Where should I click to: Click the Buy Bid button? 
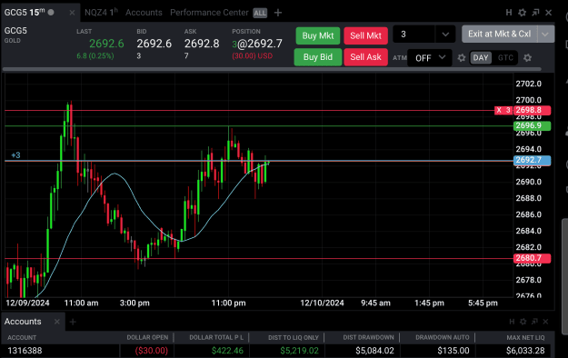tap(318, 57)
